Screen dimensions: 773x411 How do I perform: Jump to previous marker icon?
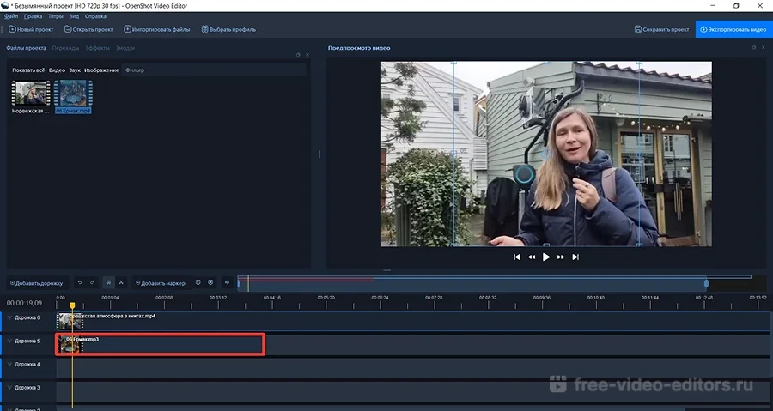click(x=198, y=282)
